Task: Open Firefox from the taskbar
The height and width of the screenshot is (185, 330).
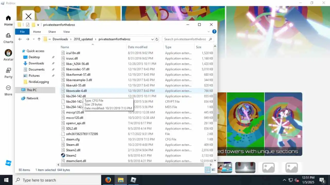Action: pyautogui.click(x=108, y=180)
